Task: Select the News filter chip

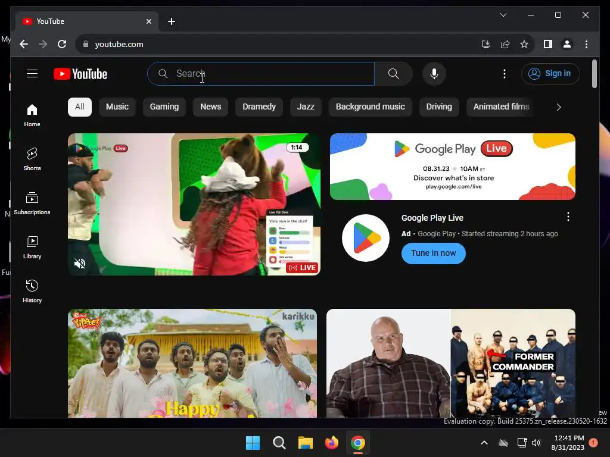Action: point(210,107)
